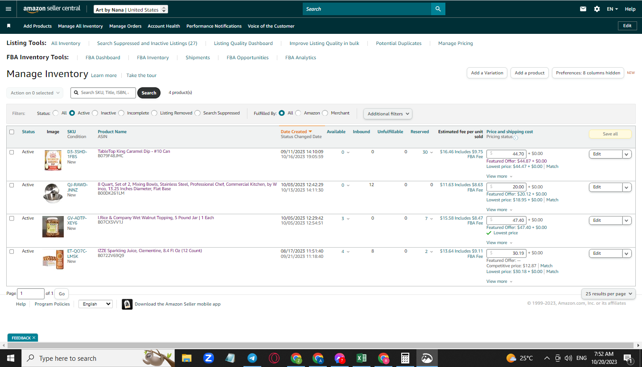Open the Action on 0 selected dropdown

[35, 93]
